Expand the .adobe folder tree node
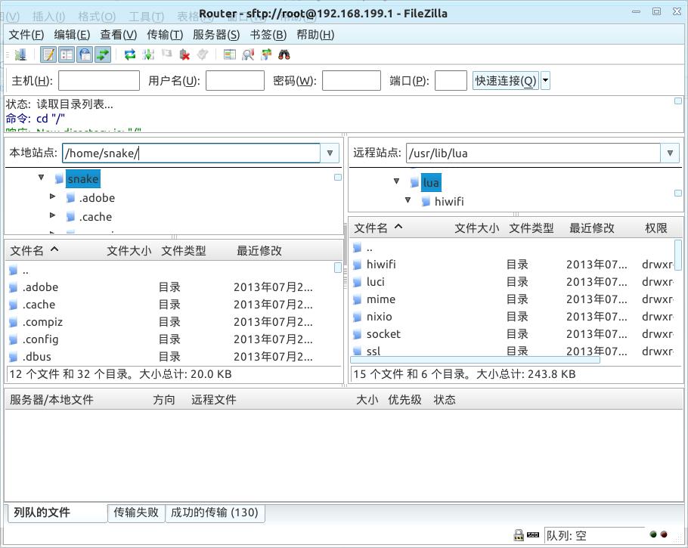The height and width of the screenshot is (548, 688). [53, 197]
